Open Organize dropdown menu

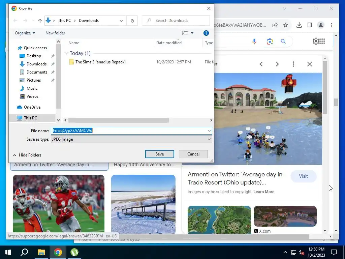point(25,33)
